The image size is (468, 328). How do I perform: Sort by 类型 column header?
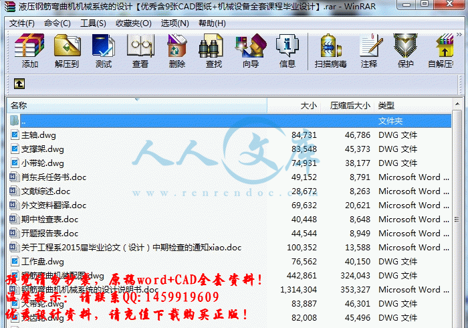point(413,106)
